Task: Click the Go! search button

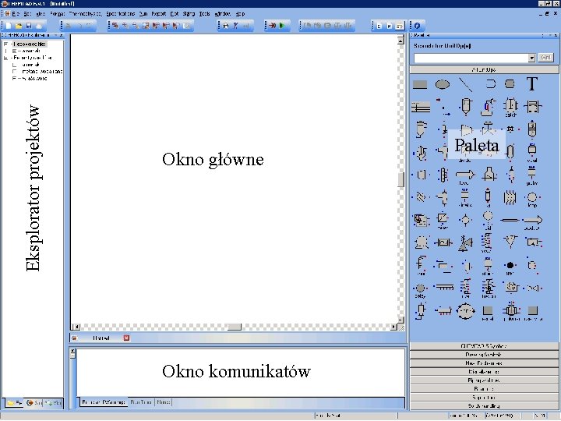Action: 545,58
